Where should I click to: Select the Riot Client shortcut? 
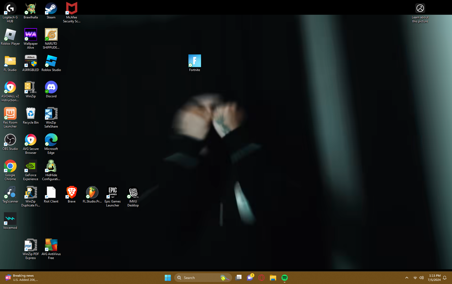51,195
